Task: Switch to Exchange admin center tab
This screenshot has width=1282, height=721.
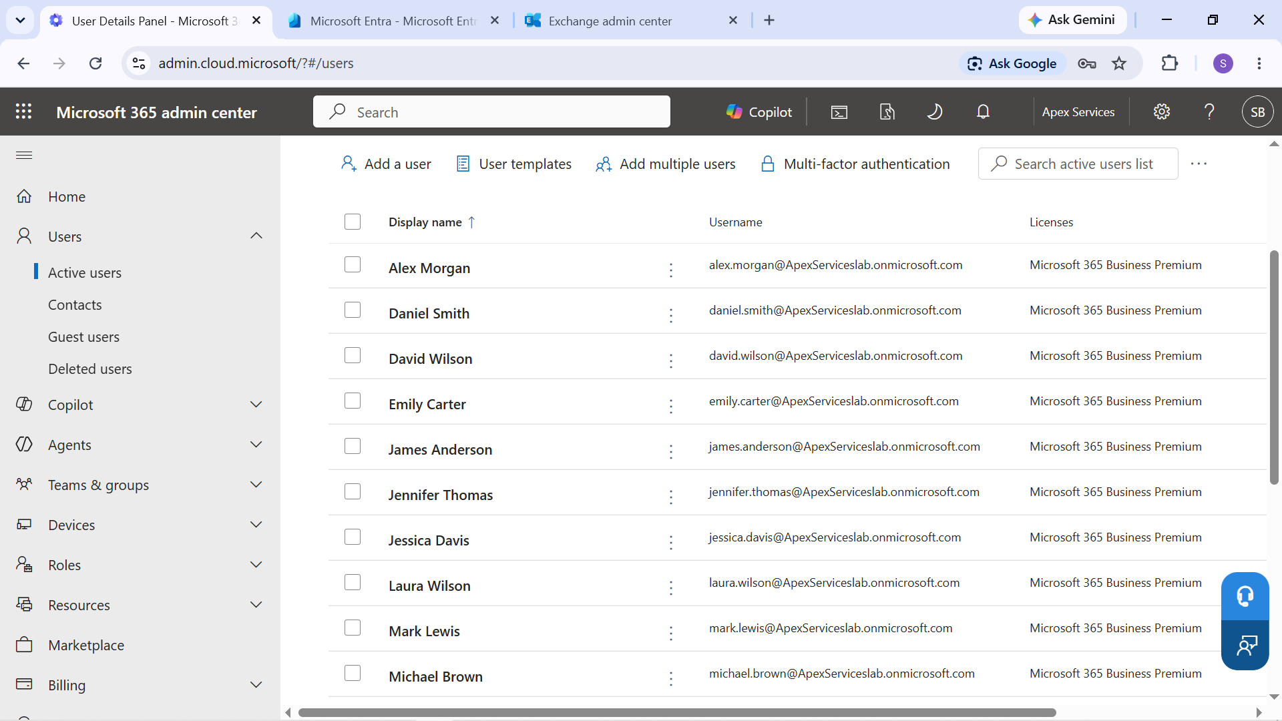Action: pyautogui.click(x=631, y=21)
